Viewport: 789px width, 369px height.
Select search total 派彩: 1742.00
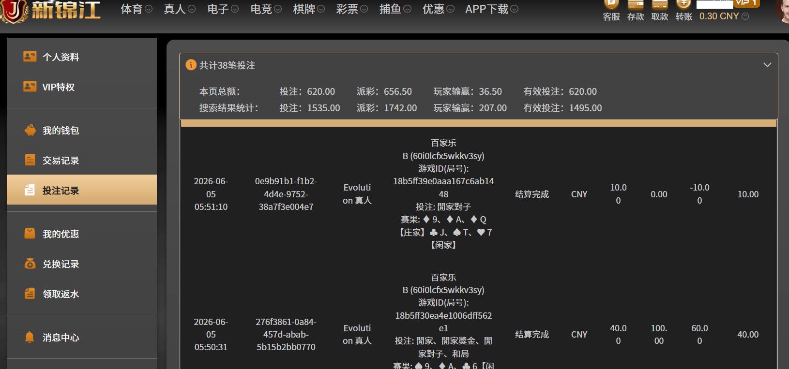click(387, 108)
